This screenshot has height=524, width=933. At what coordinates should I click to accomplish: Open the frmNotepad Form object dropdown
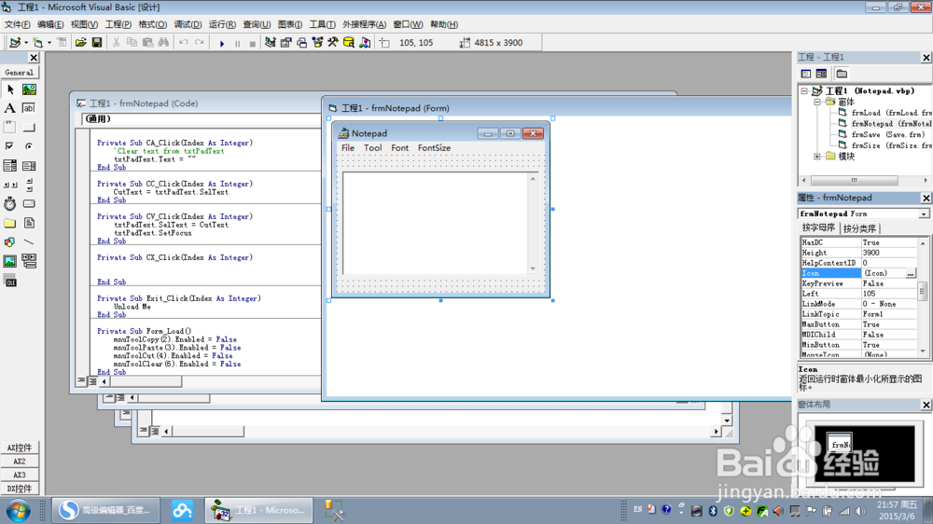click(x=924, y=214)
